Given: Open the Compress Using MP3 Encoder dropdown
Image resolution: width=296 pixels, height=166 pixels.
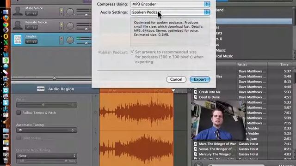Looking at the screenshot, I should (170, 4).
